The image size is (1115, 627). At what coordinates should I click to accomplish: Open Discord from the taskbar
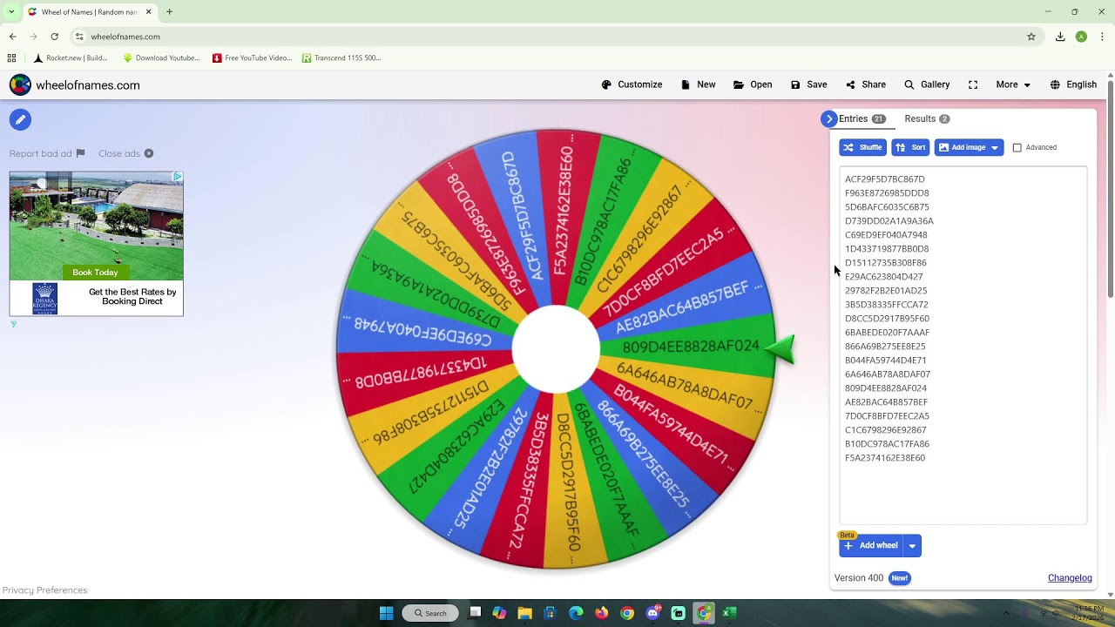tap(653, 613)
